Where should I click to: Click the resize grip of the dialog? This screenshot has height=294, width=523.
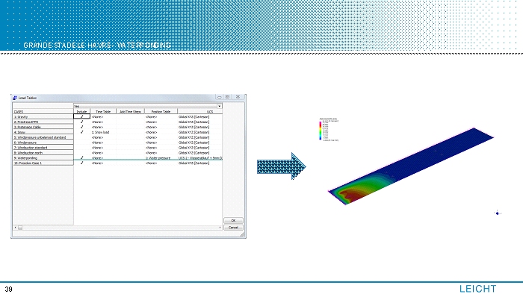[243, 235]
